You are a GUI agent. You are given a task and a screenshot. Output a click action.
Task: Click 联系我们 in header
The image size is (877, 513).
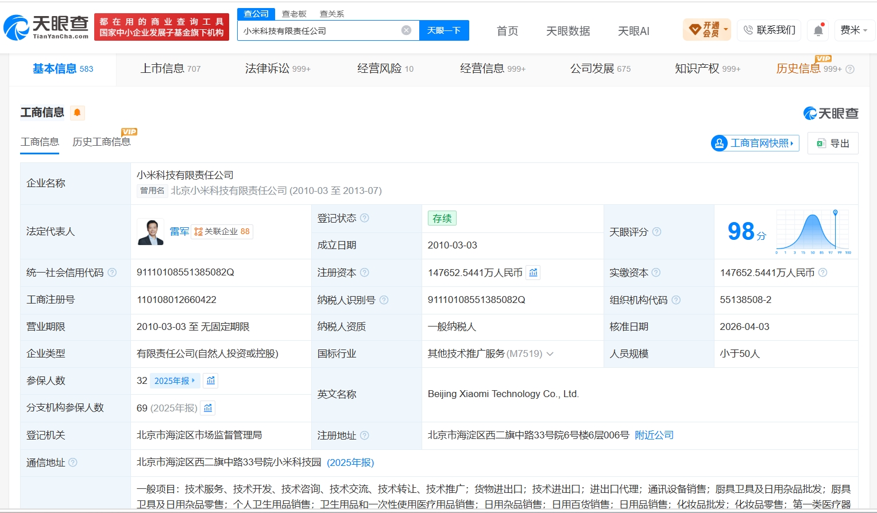coord(770,30)
